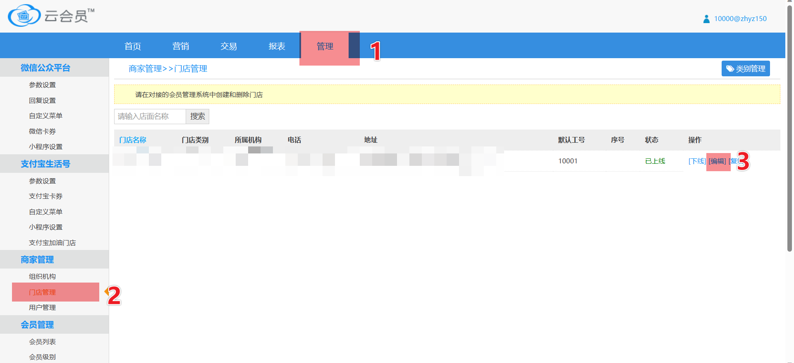Open the 管理 navigation tab
This screenshot has height=363, width=794.
click(x=325, y=46)
